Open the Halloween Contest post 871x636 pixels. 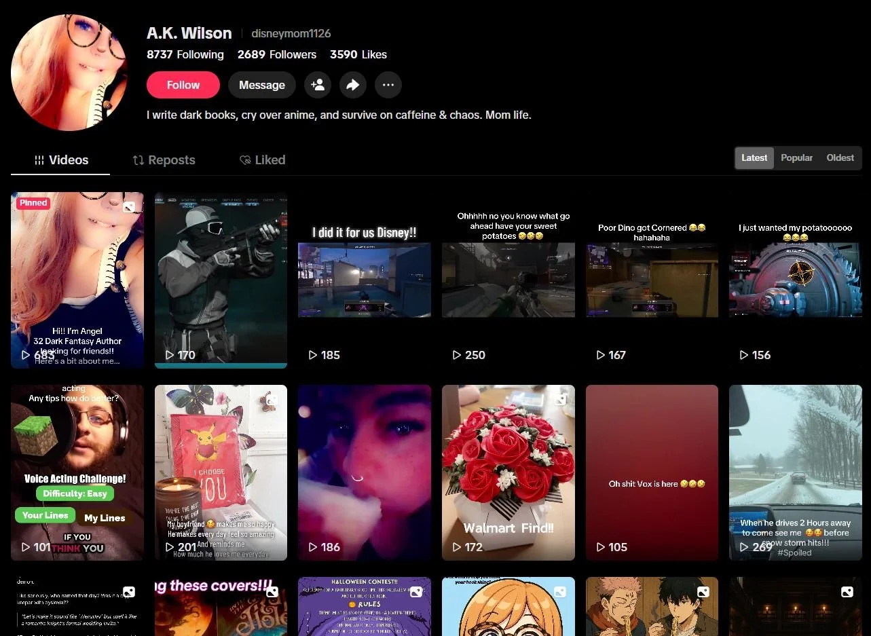pyautogui.click(x=365, y=606)
